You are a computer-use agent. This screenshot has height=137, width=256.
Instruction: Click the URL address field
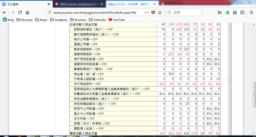pyautogui.click(x=95, y=12)
